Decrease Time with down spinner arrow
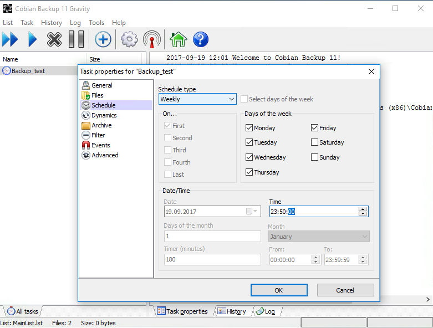 [x=363, y=213]
